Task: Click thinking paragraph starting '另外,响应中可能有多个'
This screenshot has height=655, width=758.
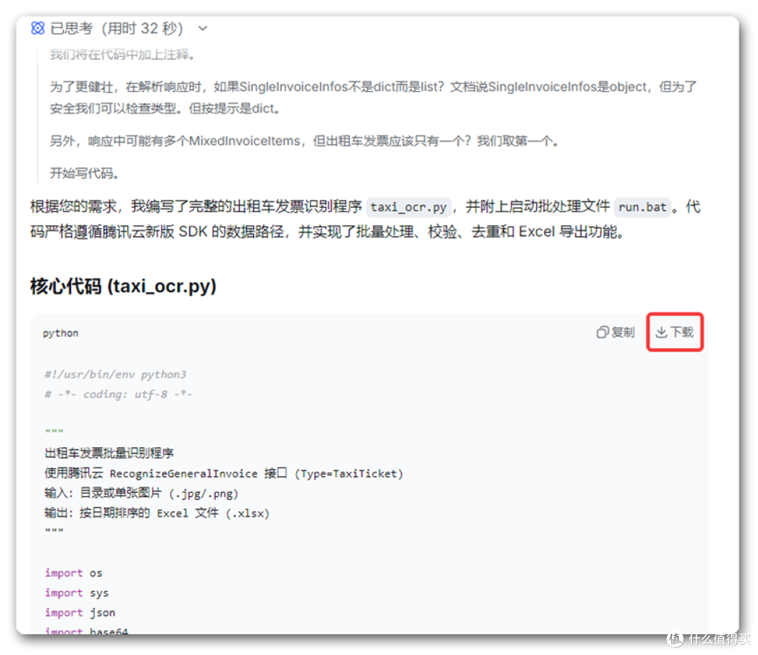Action: coord(305,140)
